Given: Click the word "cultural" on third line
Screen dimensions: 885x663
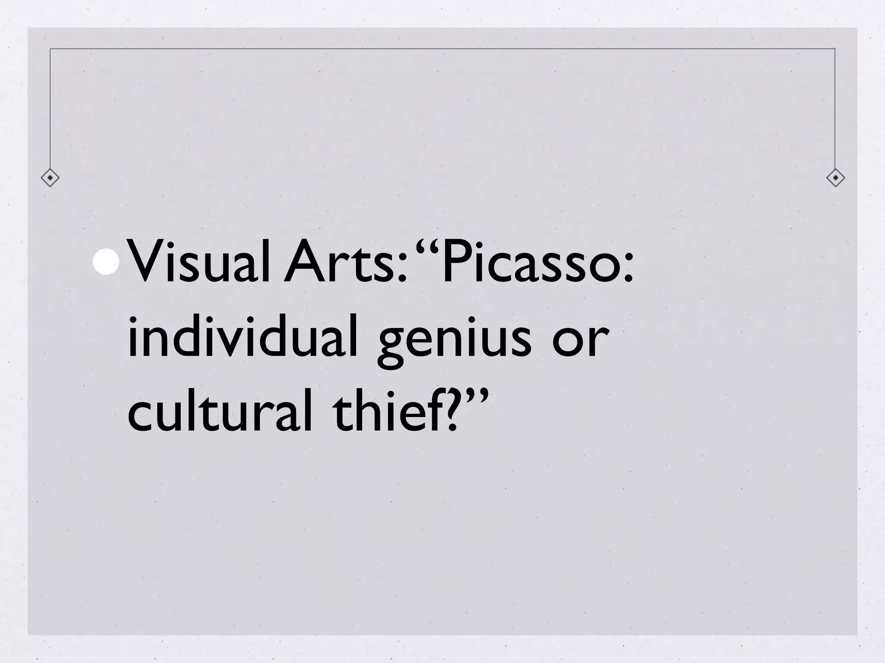Looking at the screenshot, I should [x=220, y=410].
